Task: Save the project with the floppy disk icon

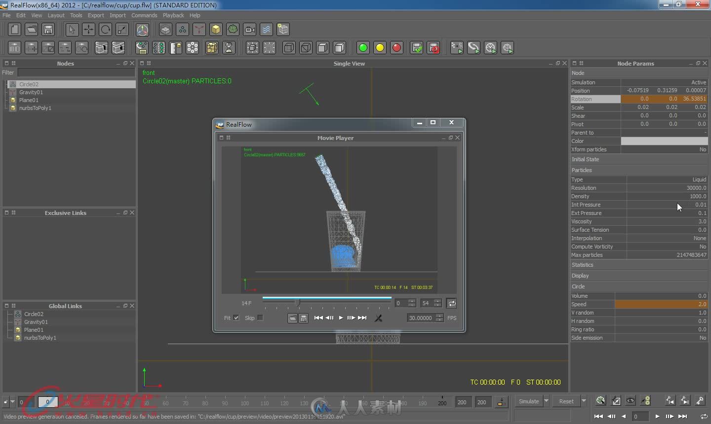Action: pyautogui.click(x=48, y=30)
